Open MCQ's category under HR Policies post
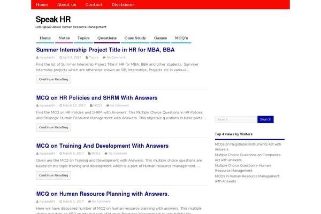The image size is (321, 214). (x=98, y=105)
